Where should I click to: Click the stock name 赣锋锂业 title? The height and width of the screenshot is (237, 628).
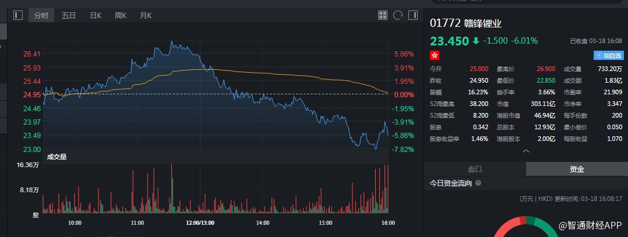[x=483, y=23]
